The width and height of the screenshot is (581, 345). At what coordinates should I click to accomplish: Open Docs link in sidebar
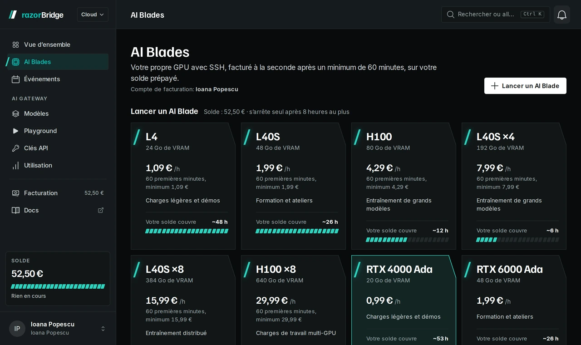pos(58,210)
